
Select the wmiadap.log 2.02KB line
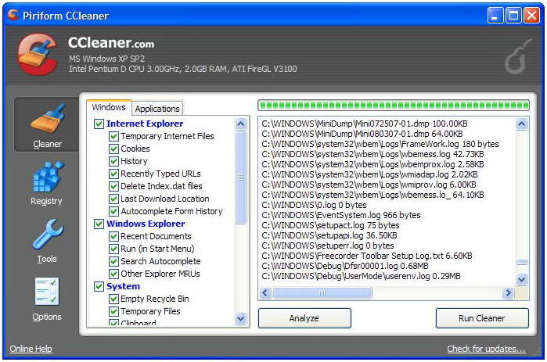click(369, 174)
